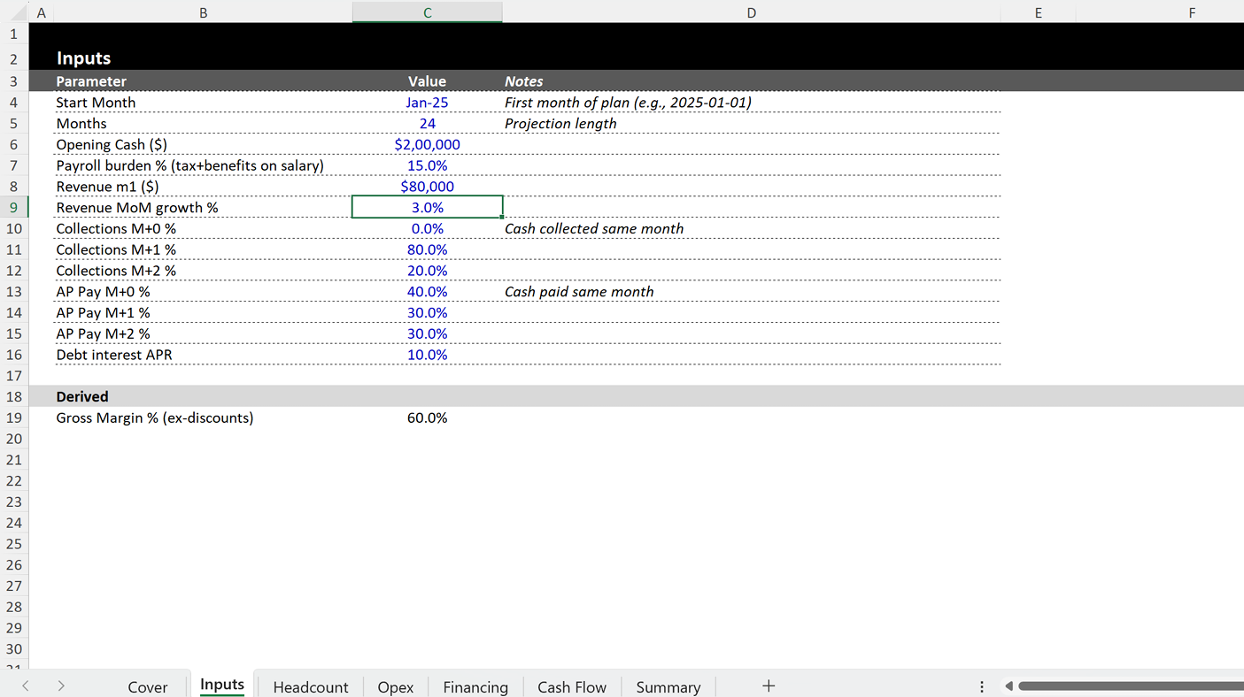
Task: Select the active Inputs sheet tab
Action: 221,684
